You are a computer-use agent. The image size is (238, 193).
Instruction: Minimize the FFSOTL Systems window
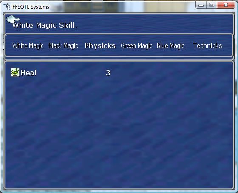coord(201,5)
